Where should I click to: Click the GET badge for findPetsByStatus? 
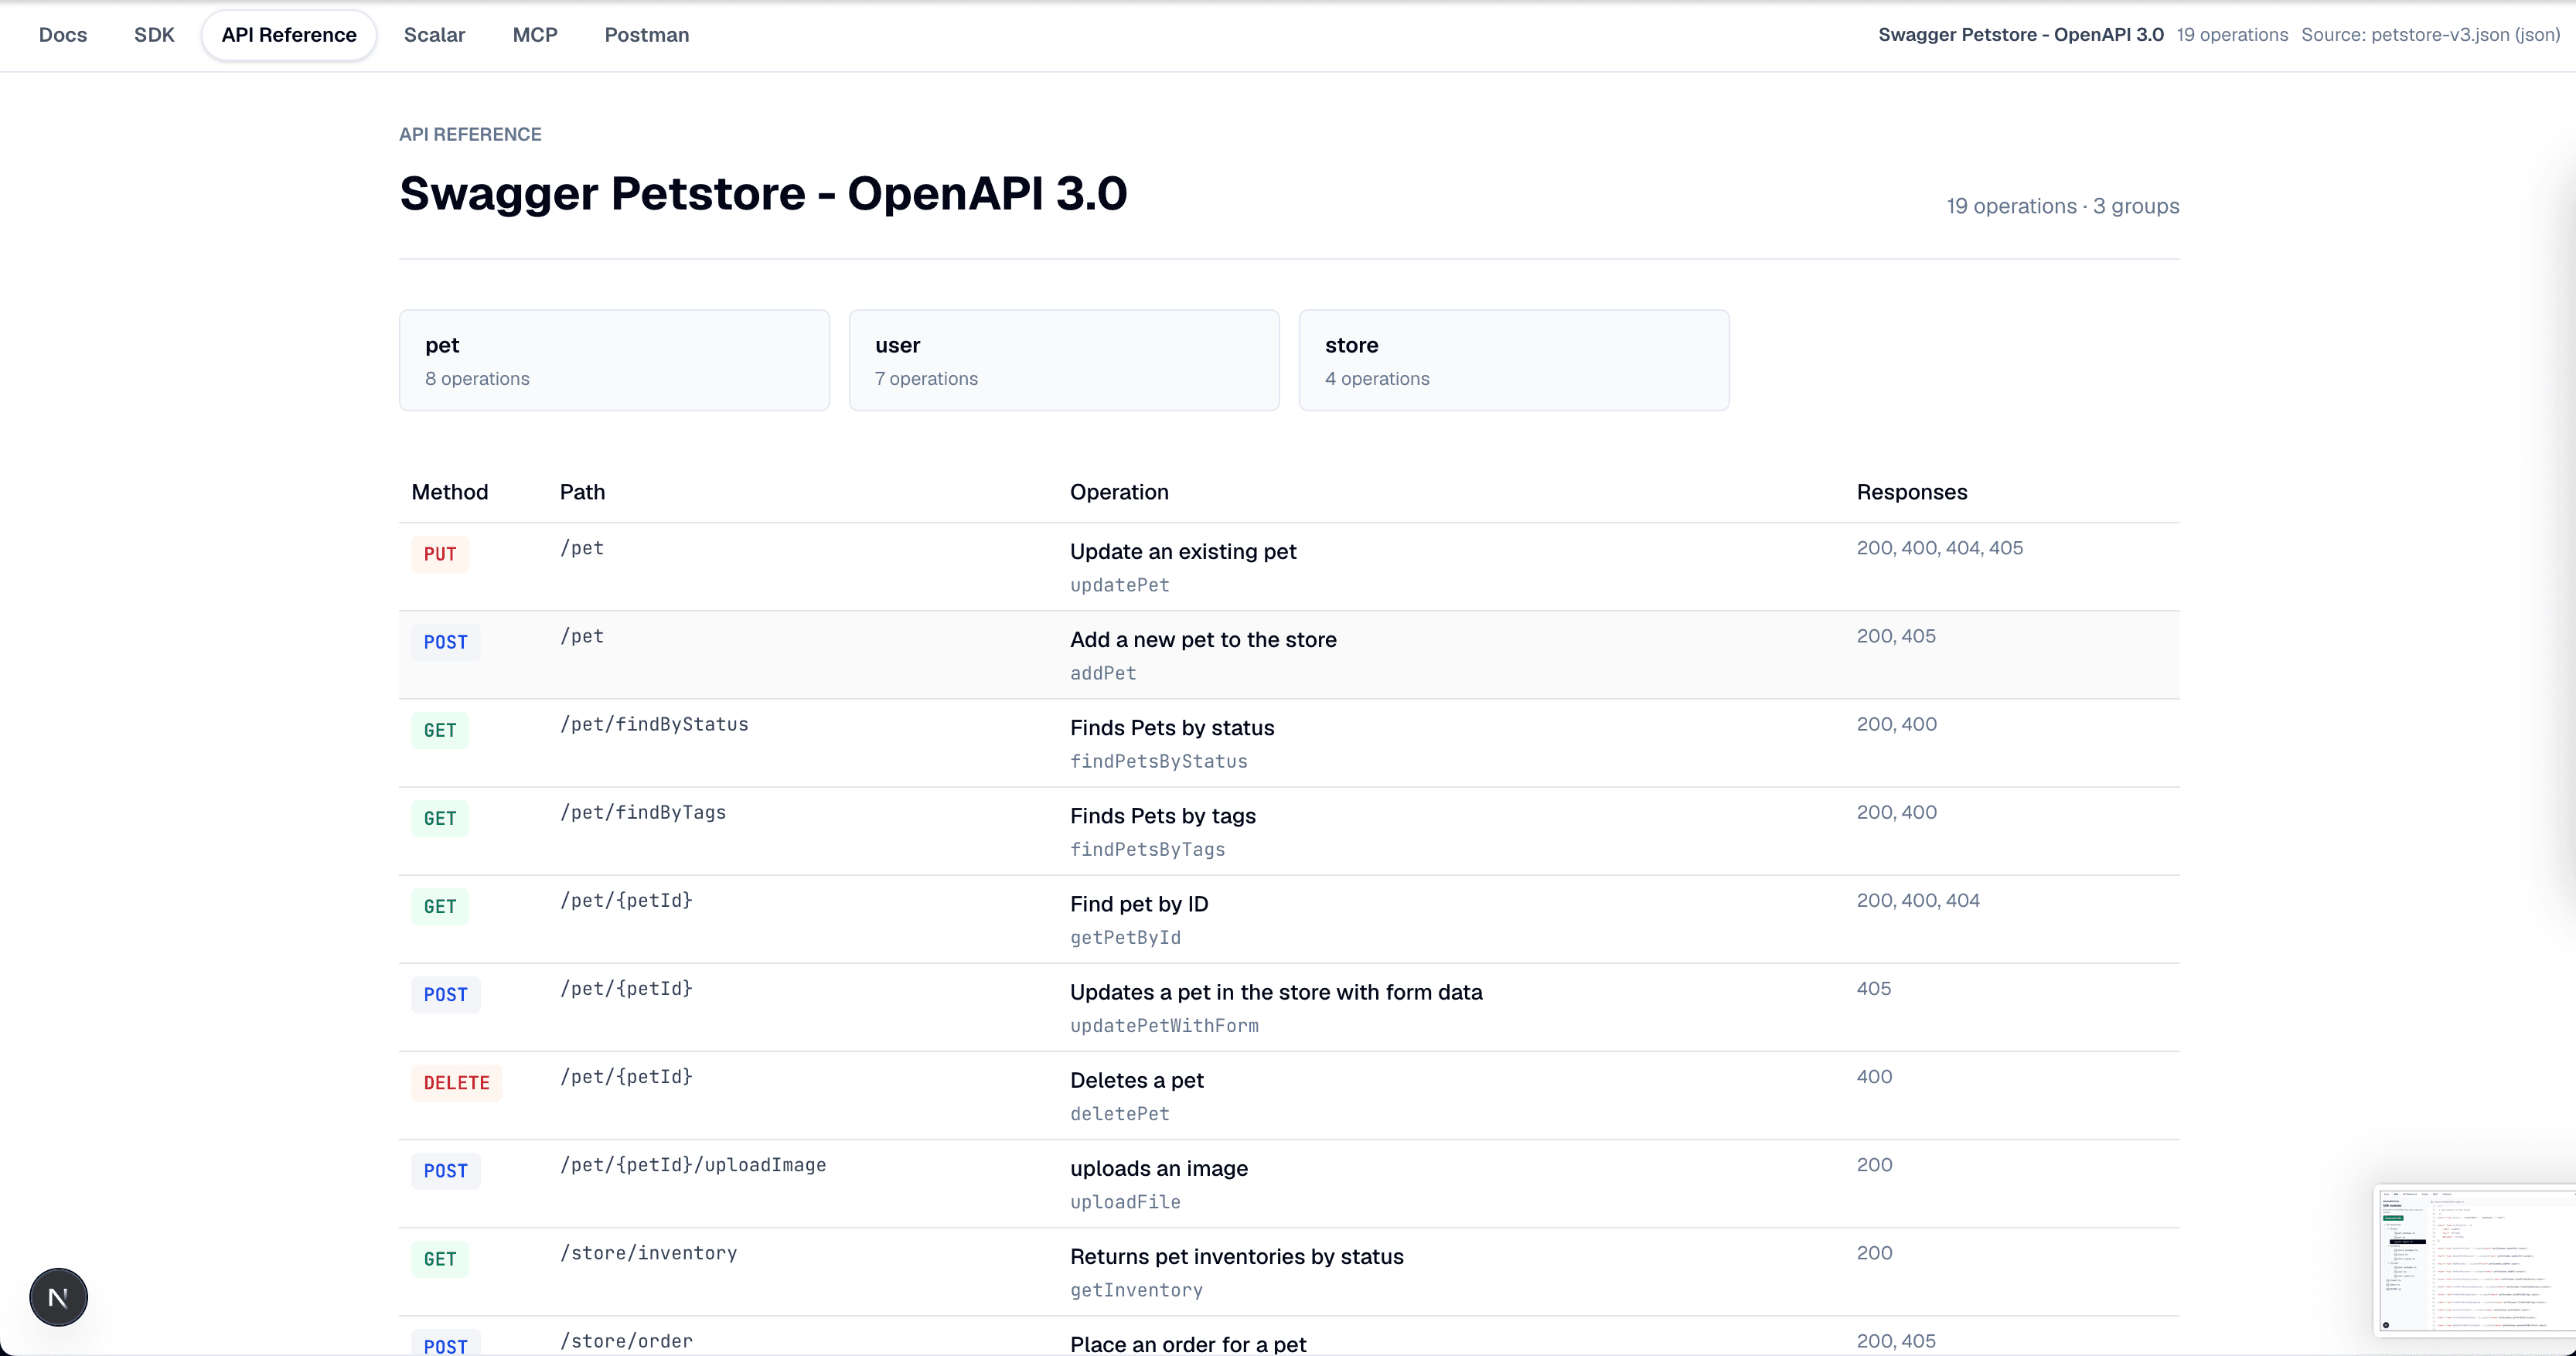[x=440, y=730]
